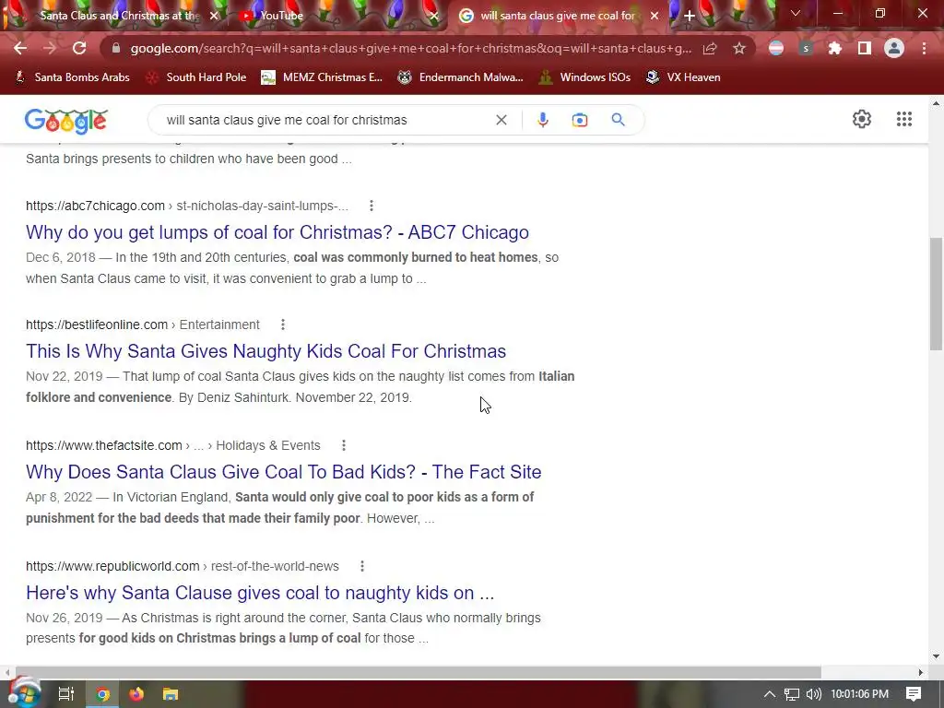This screenshot has height=708, width=944.
Task: Open the gray S extension icon
Action: pyautogui.click(x=806, y=48)
